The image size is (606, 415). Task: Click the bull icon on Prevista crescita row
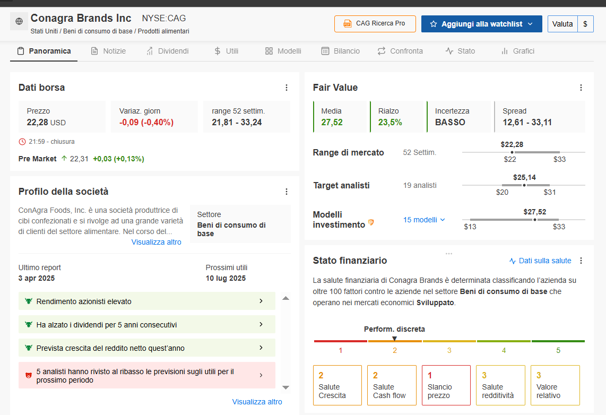tap(28, 348)
